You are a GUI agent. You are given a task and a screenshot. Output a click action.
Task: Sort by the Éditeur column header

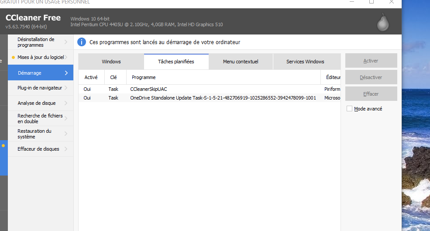331,77
